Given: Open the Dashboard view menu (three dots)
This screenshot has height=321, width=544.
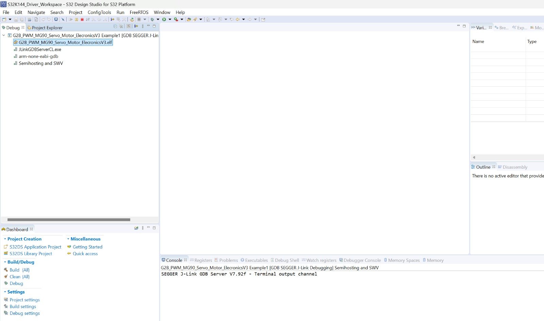Looking at the screenshot, I should pos(143,228).
